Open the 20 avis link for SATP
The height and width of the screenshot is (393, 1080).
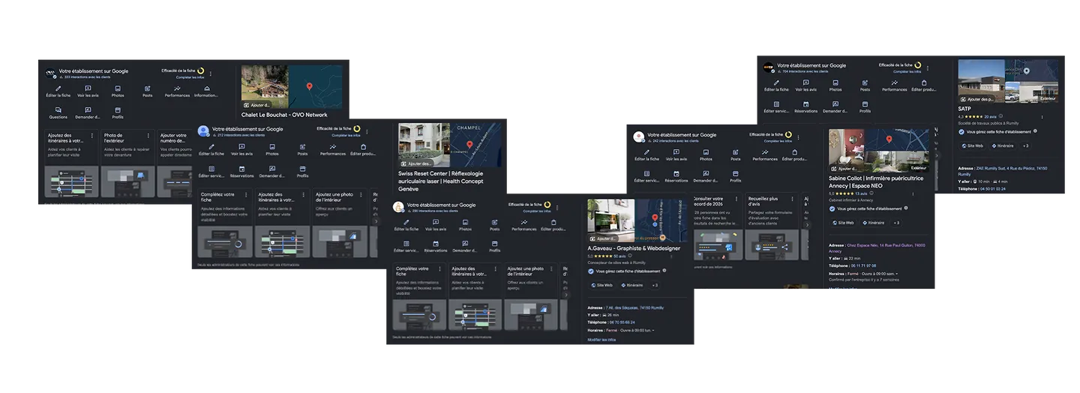pos(990,117)
